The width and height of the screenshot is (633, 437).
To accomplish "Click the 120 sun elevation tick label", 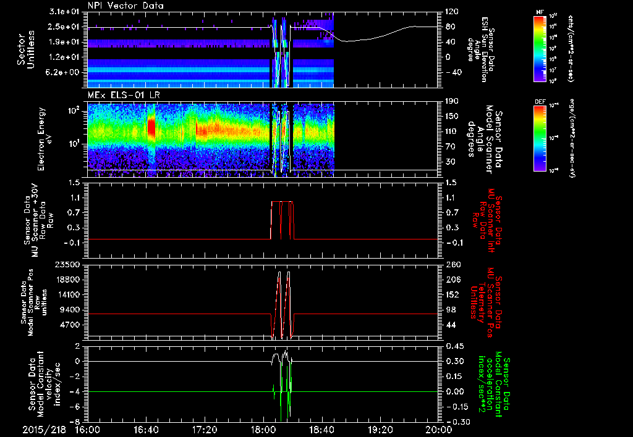I will (x=451, y=12).
